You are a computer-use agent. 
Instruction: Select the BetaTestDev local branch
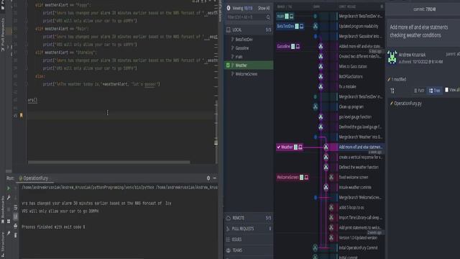[x=244, y=40]
